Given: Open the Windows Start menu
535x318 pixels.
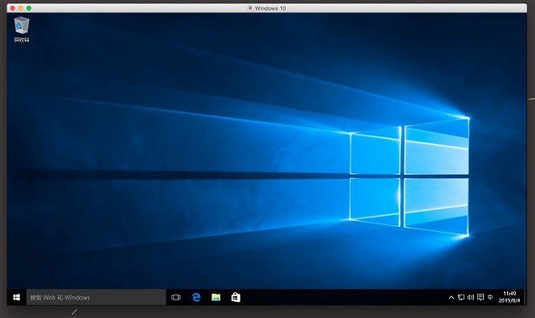Looking at the screenshot, I should (17, 298).
